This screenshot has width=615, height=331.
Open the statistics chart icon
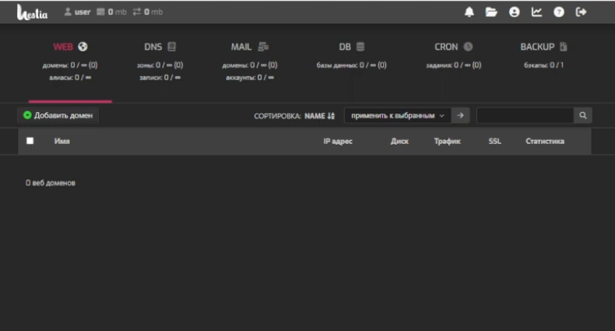tap(536, 12)
